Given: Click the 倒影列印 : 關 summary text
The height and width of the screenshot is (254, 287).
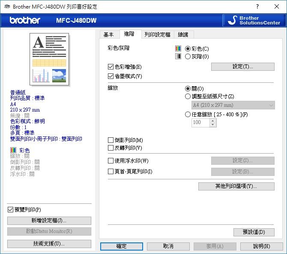Looking at the screenshot, I should (25, 162).
